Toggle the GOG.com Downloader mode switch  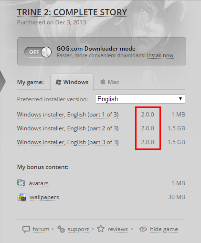pyautogui.click(x=38, y=52)
